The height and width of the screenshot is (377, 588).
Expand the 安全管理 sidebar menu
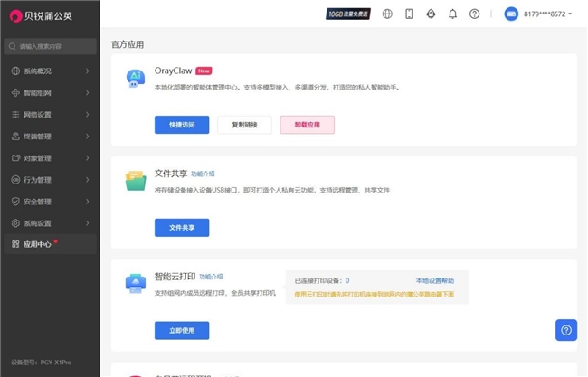point(50,202)
